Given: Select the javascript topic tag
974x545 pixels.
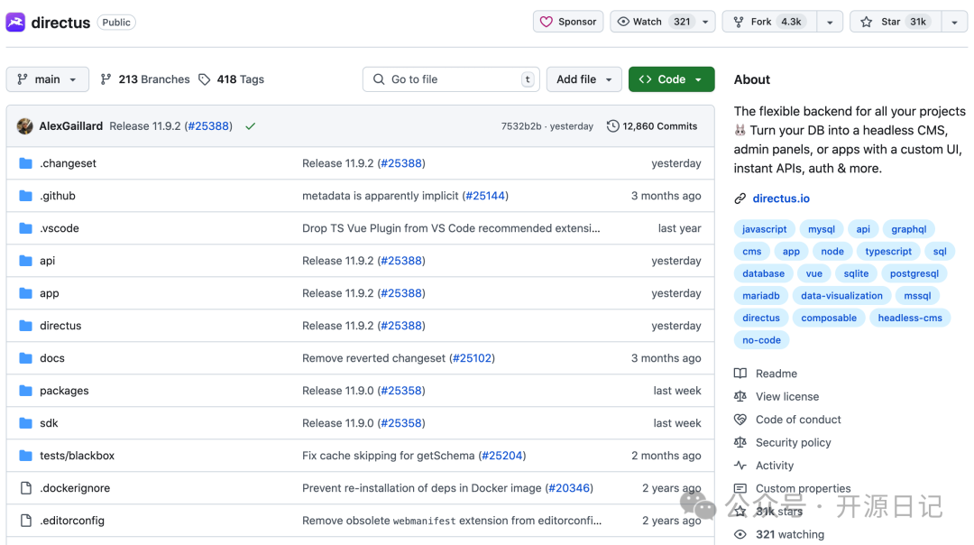Looking at the screenshot, I should 764,229.
